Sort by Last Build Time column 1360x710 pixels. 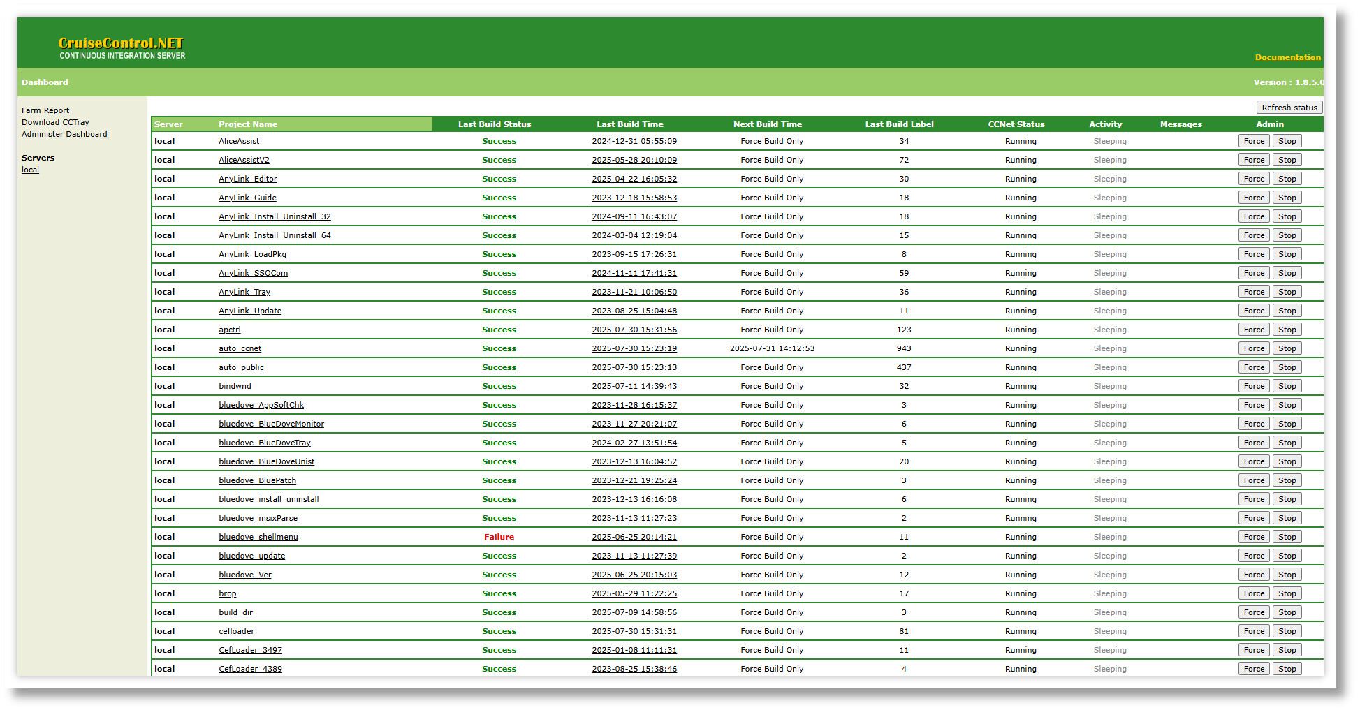[629, 124]
